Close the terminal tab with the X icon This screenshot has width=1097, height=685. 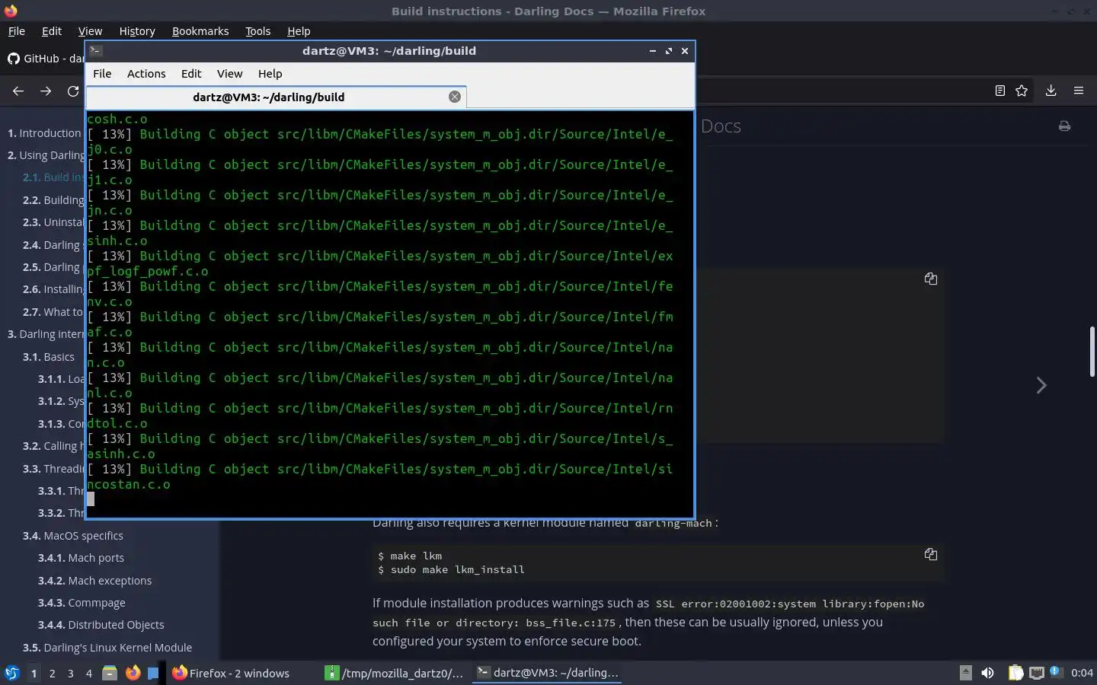455,97
